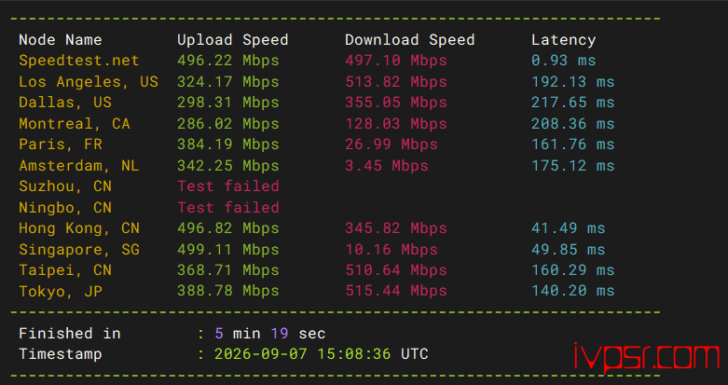Click Amsterdam download speed 3.45 Mbps
The image size is (728, 385).
[x=387, y=165]
